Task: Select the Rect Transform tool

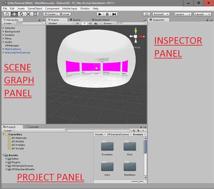Action: (x=35, y=14)
